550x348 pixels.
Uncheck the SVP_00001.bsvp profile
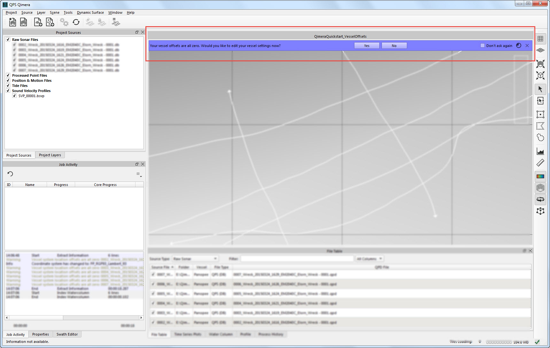tap(14, 96)
